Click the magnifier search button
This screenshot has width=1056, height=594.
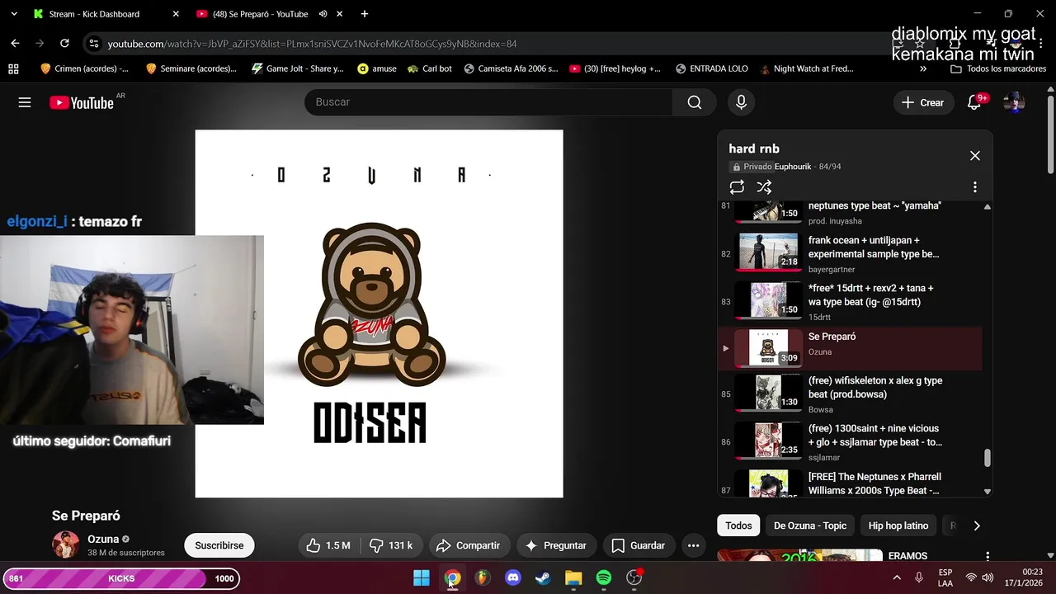(695, 102)
